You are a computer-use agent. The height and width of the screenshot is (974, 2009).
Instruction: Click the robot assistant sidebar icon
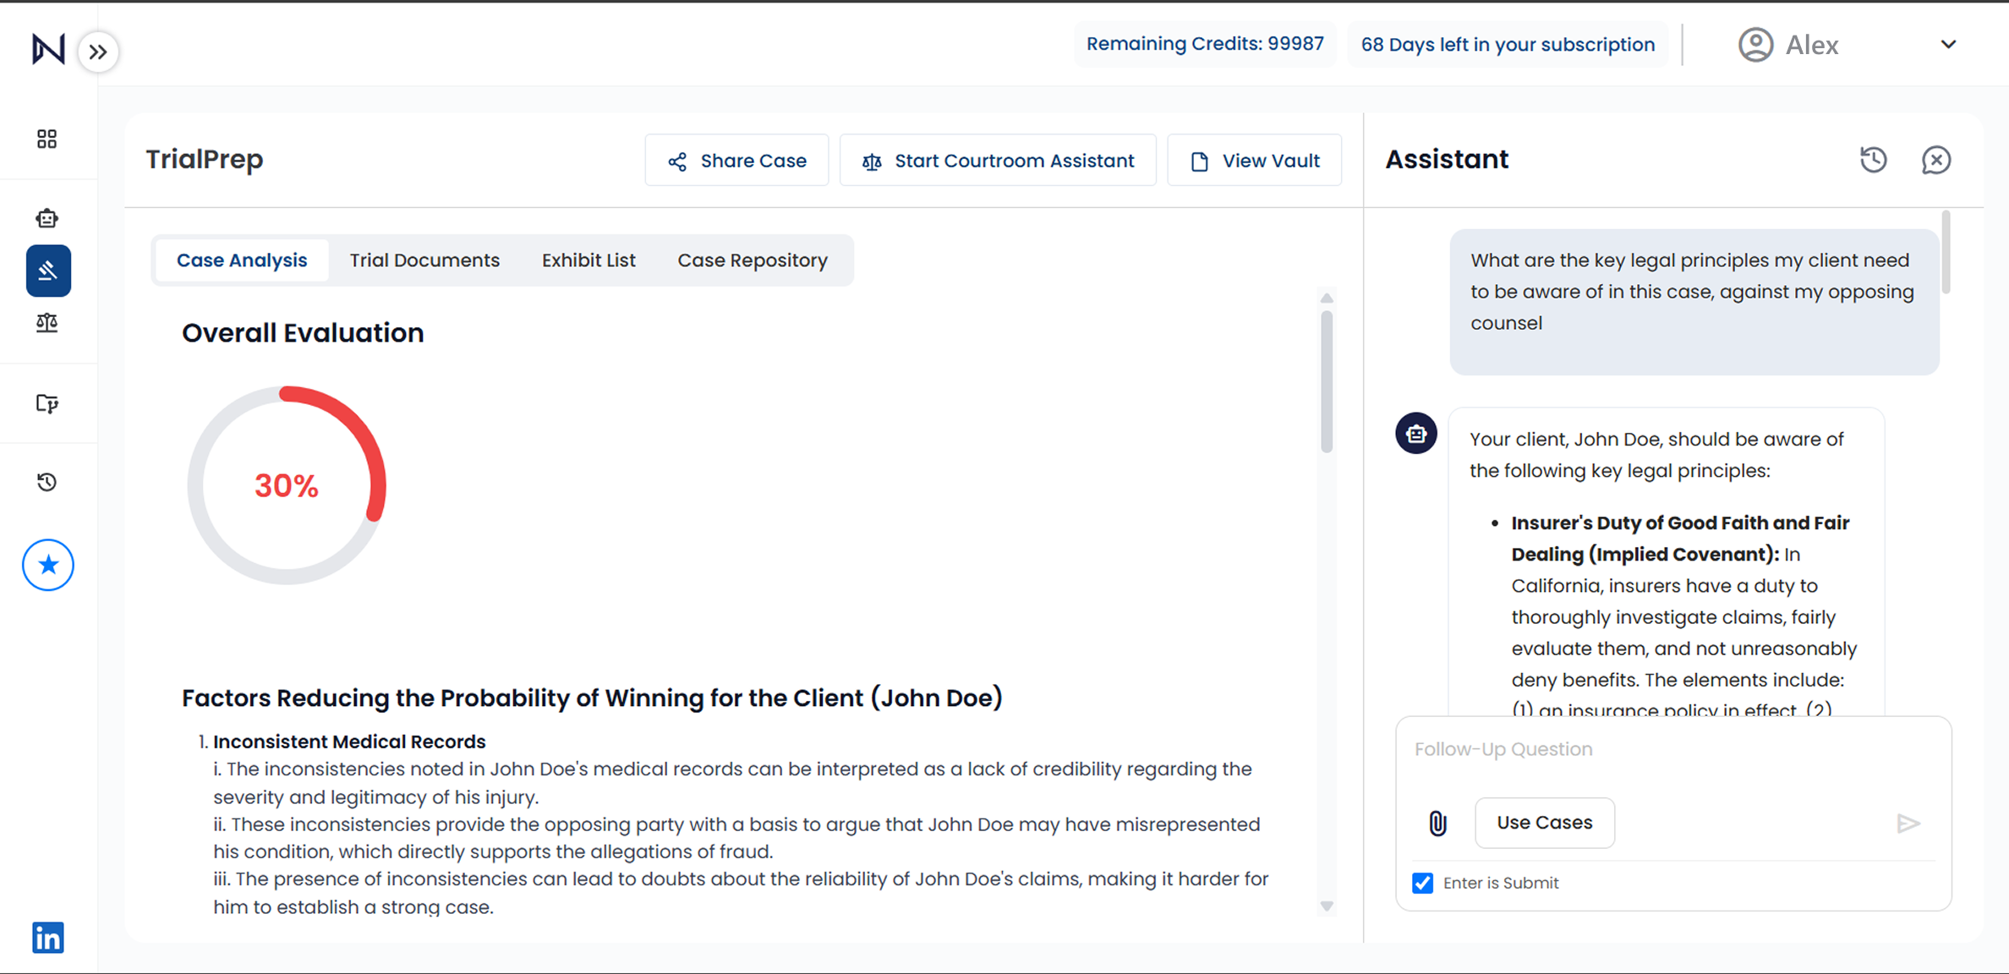pos(47,218)
